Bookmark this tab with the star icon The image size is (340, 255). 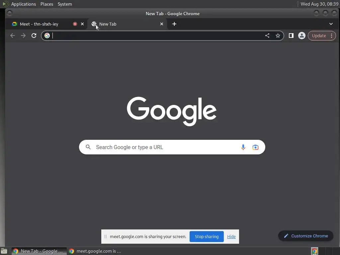point(278,36)
